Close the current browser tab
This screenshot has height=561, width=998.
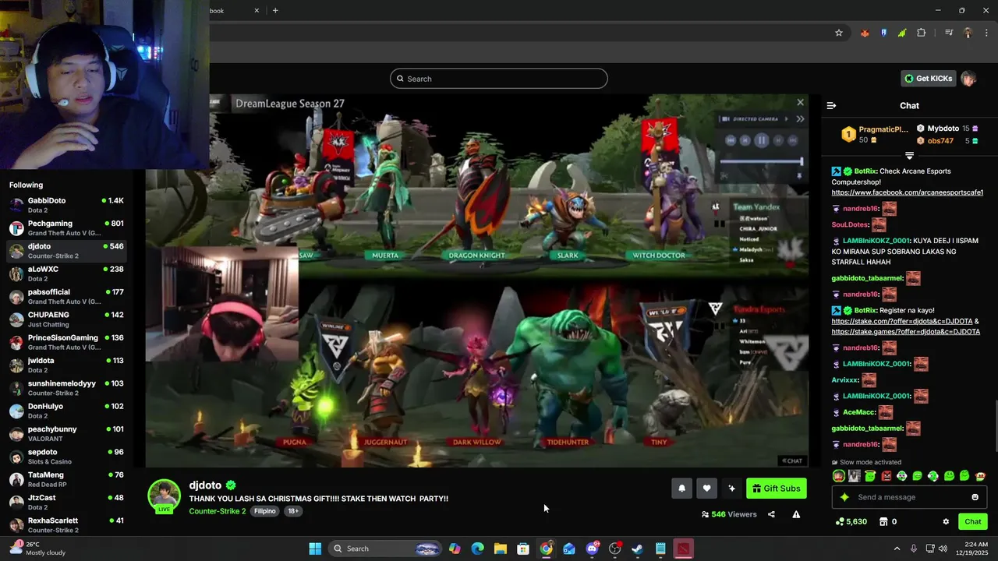click(257, 10)
